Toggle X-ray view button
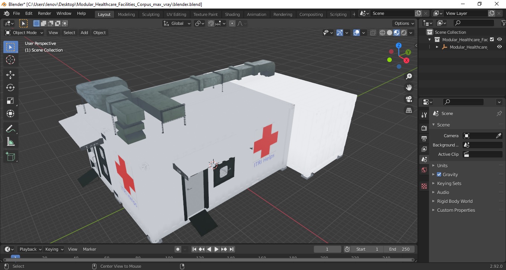Viewport: 506px width, 270px height. pyautogui.click(x=373, y=33)
